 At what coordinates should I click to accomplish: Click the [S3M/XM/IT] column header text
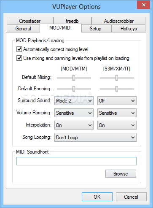[117, 69]
